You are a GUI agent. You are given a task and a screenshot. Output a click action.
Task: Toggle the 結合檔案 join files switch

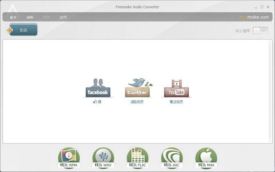[260, 31]
